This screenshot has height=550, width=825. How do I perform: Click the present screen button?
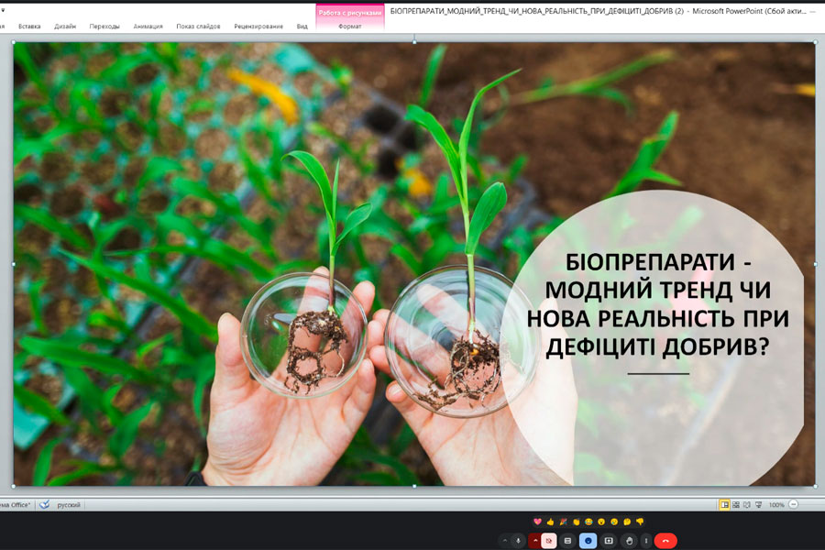point(609,541)
